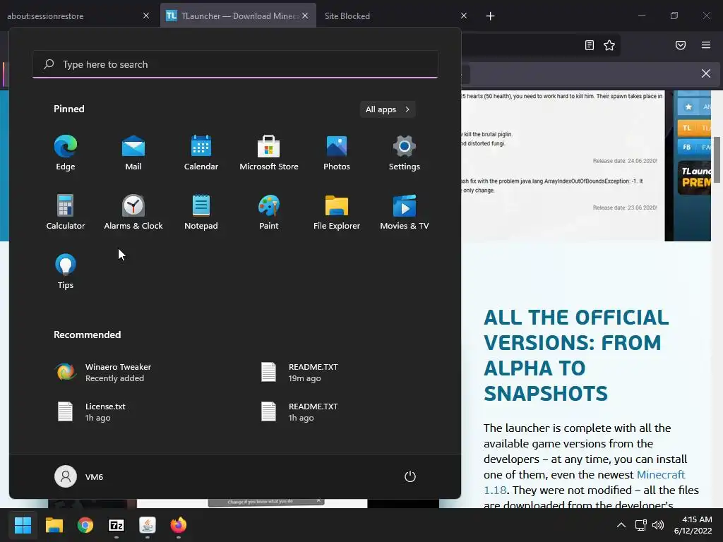723x542 pixels.
Task: Open Settings from the Start menu
Action: (405, 153)
